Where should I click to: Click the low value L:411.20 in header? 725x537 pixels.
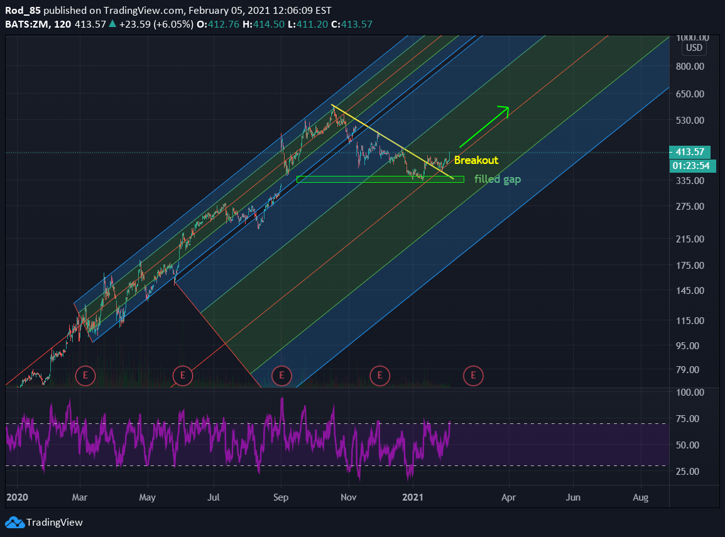click(307, 24)
